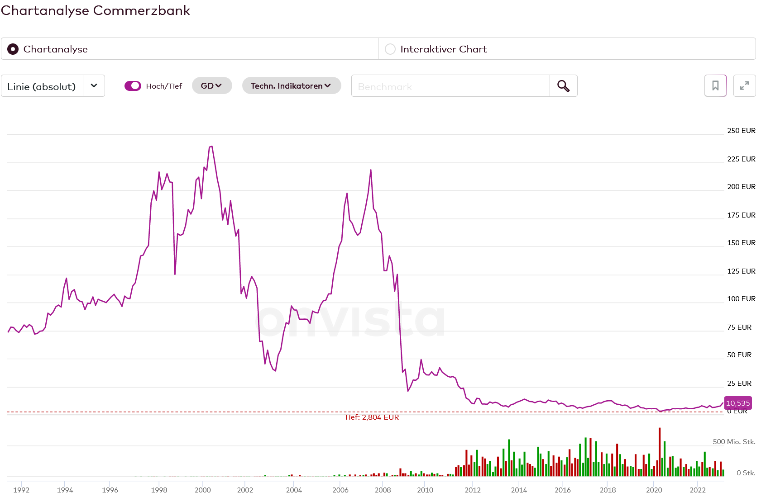Click the 250 EUR axis label

click(x=741, y=131)
